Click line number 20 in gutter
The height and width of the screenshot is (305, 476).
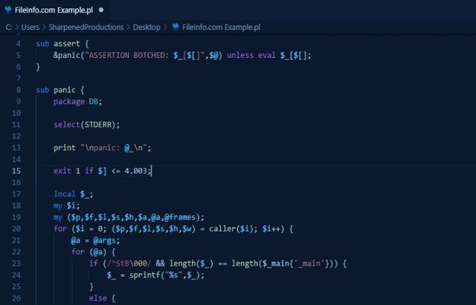(16, 229)
